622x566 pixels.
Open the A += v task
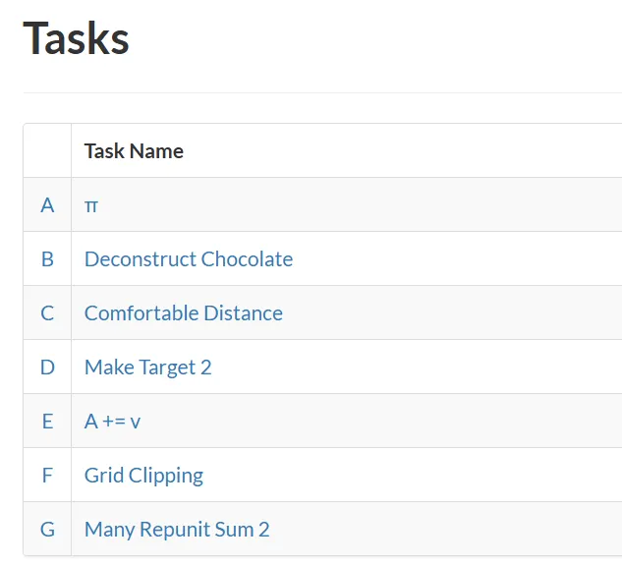coord(112,421)
